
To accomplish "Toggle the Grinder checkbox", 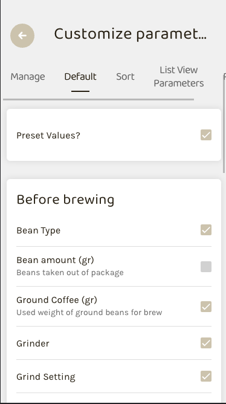I will (x=206, y=343).
